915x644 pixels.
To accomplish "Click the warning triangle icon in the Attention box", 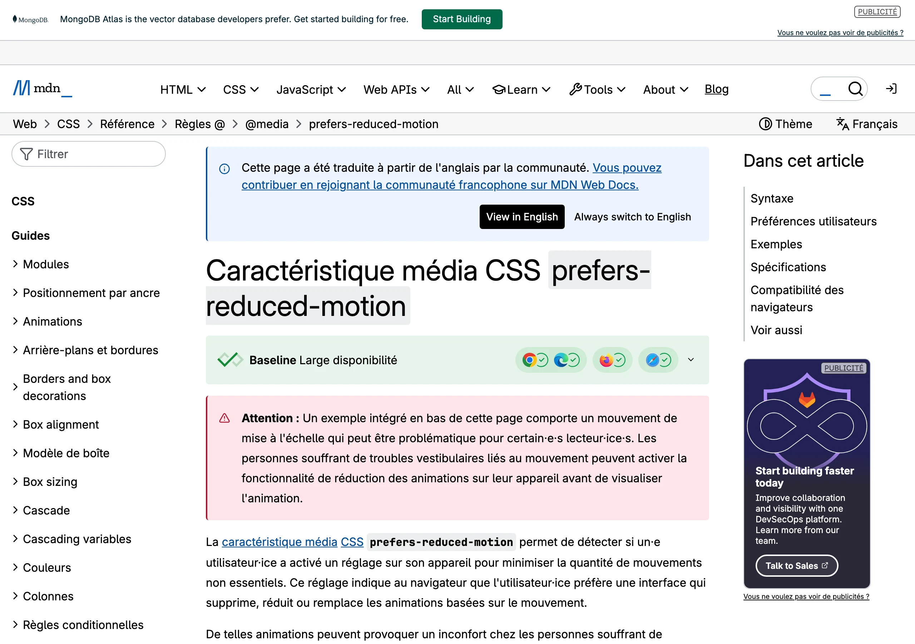I will [224, 418].
